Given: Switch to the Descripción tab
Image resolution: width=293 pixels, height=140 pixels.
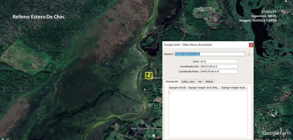Looking at the screenshot, I should pos(172,81).
